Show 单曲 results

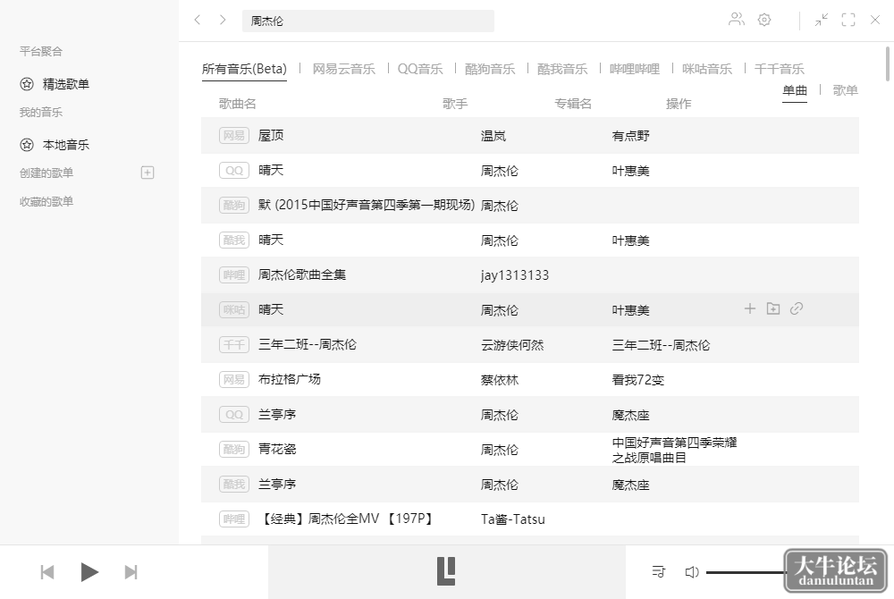(x=795, y=90)
